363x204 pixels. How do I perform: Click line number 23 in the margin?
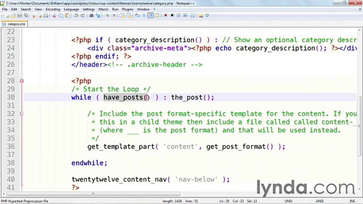pyautogui.click(x=10, y=40)
